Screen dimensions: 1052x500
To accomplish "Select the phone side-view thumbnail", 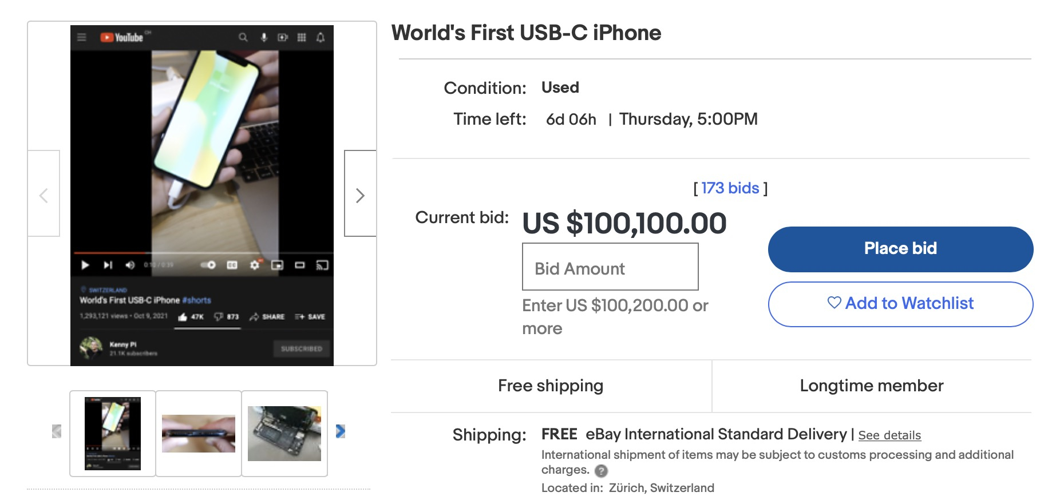I will coord(199,434).
